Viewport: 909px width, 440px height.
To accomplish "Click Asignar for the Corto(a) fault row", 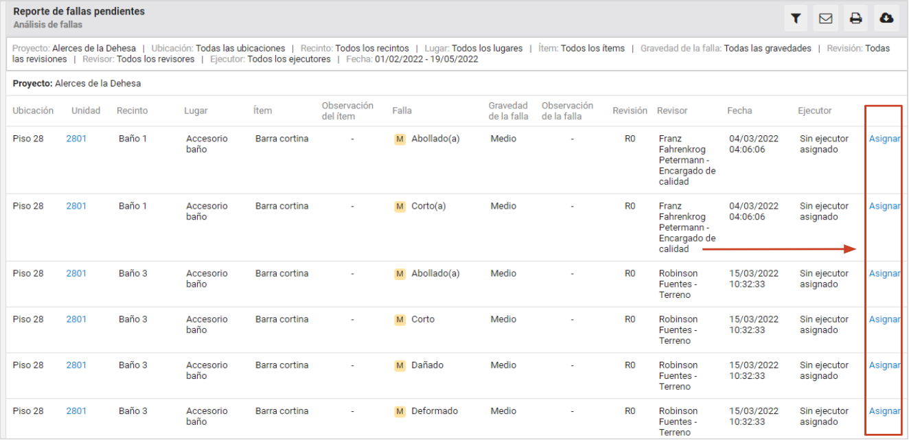I will click(x=884, y=206).
